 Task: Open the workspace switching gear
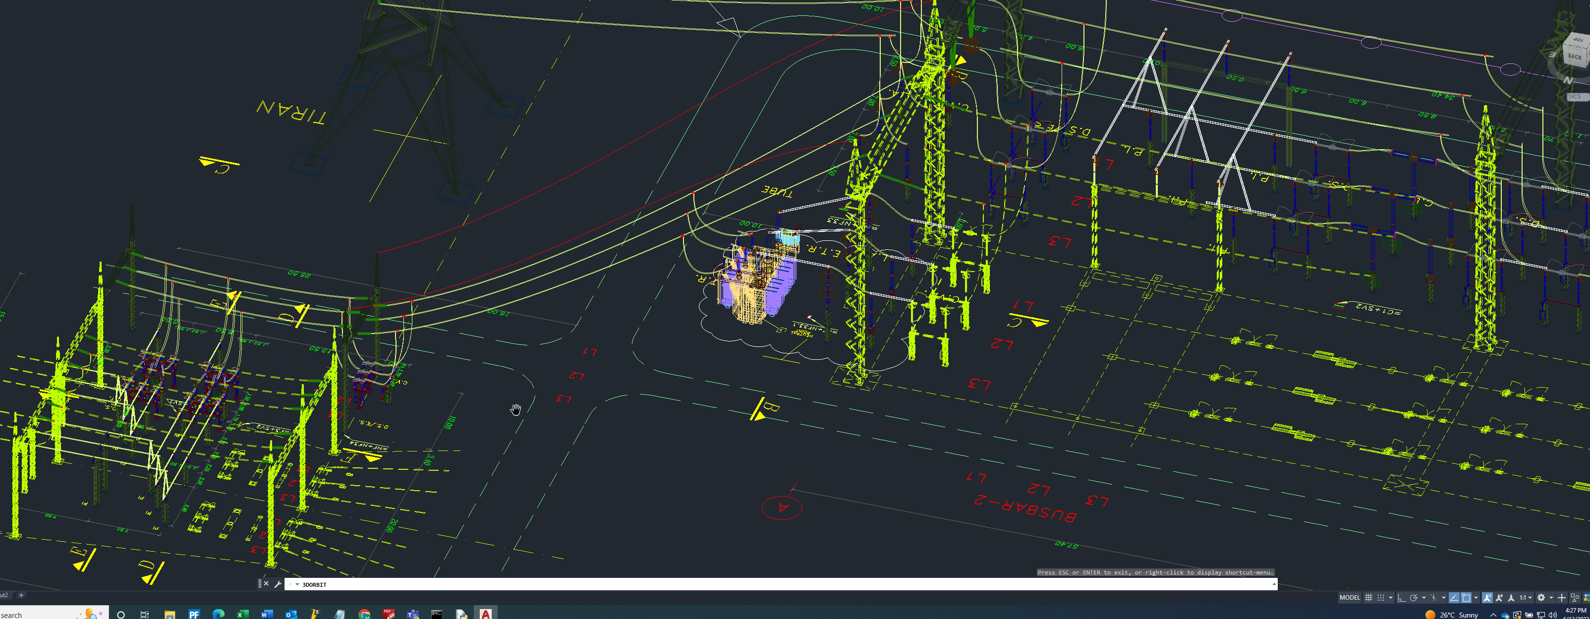(1540, 597)
